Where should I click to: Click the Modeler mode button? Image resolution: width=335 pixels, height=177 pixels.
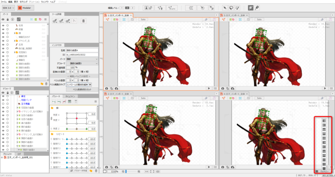tap(25, 8)
